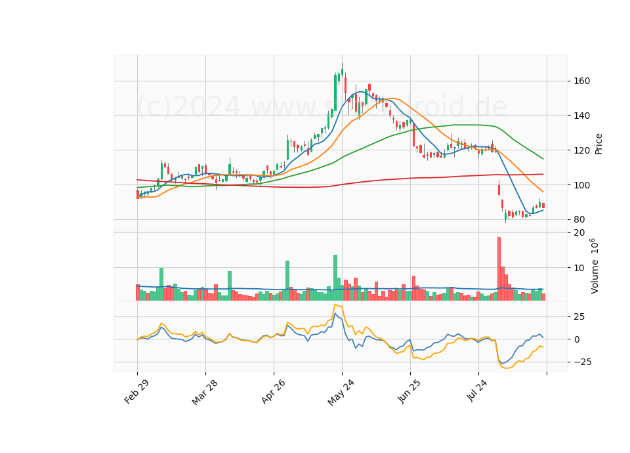
Task: Click the 'Apr 26' date label
Action: coord(273,391)
